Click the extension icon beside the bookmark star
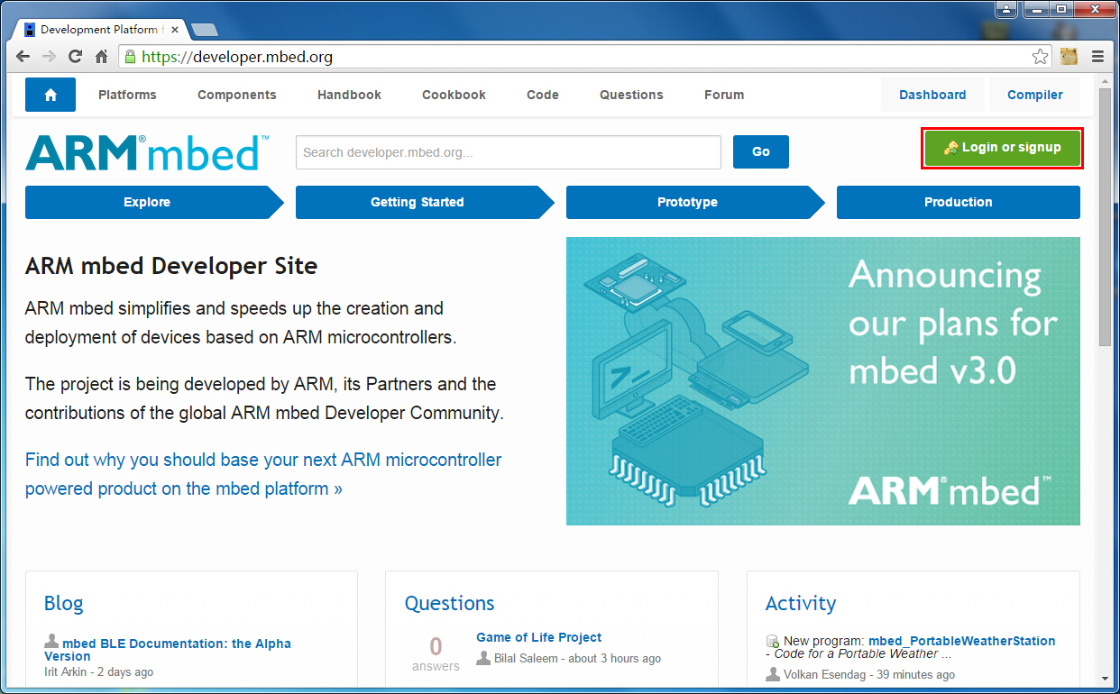 1069,57
